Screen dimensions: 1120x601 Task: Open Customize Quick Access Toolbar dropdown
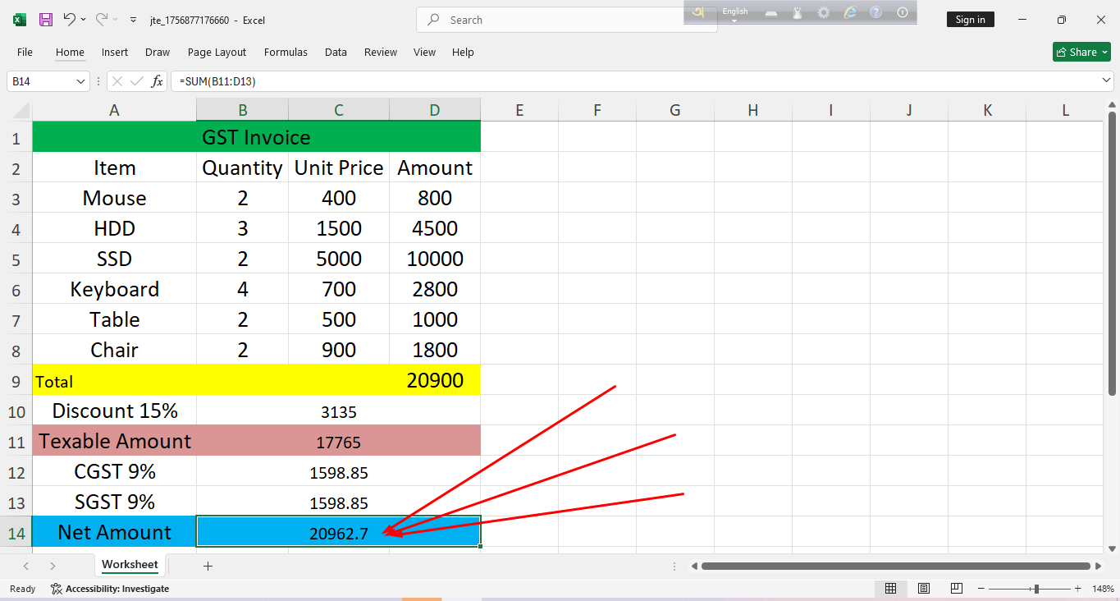point(134,20)
